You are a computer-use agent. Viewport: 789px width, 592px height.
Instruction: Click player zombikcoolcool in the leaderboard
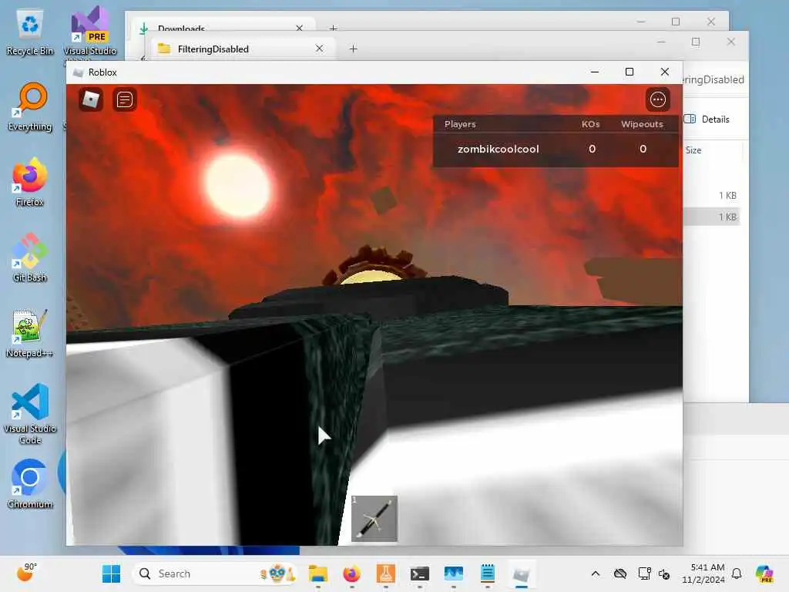coord(499,149)
